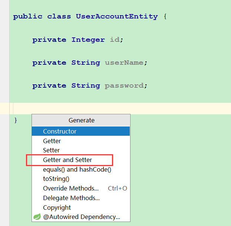The image size is (231, 226).
Task: Select Constructor in the Generate menu
Action: pyautogui.click(x=81, y=131)
